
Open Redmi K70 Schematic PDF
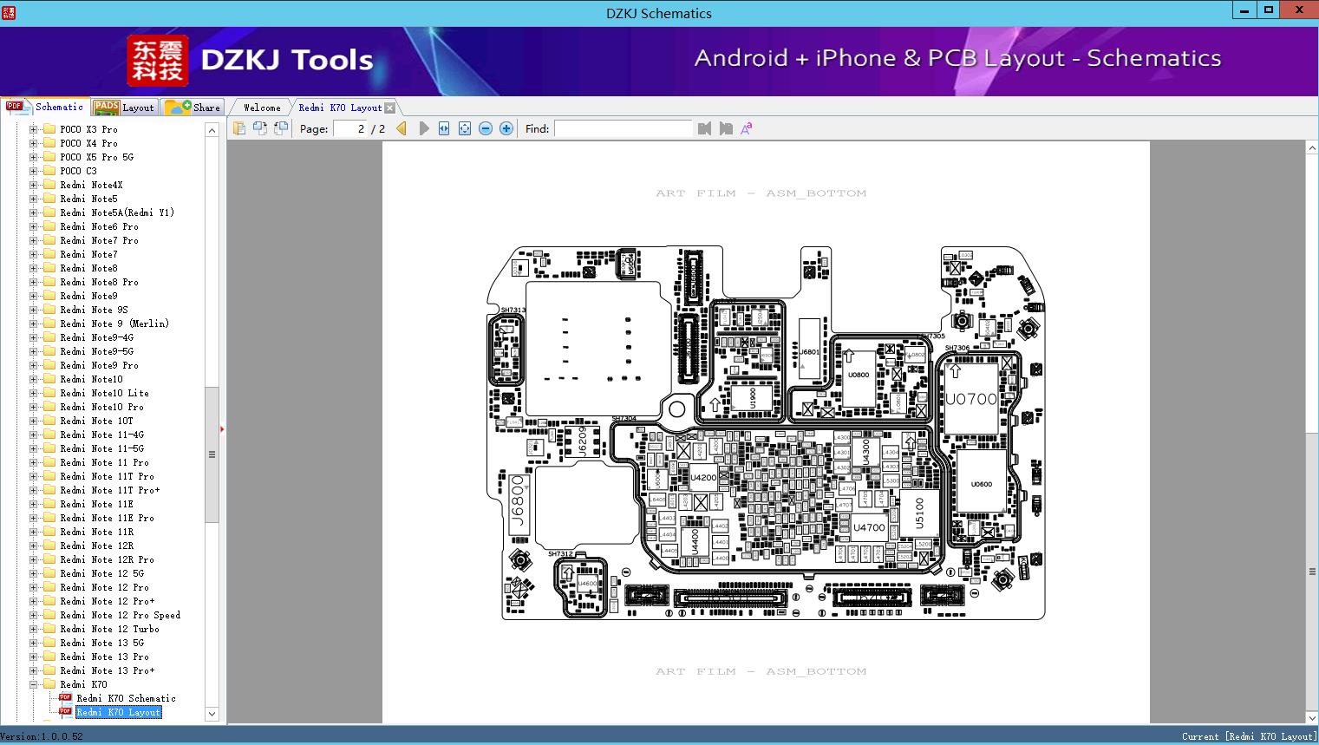(x=126, y=698)
